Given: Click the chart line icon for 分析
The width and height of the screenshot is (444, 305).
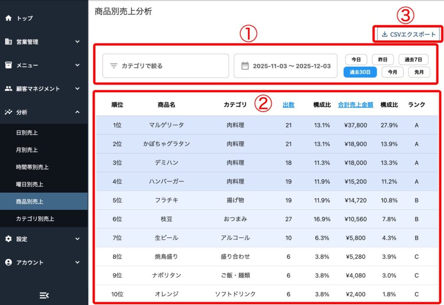Looking at the screenshot, I should tap(8, 112).
